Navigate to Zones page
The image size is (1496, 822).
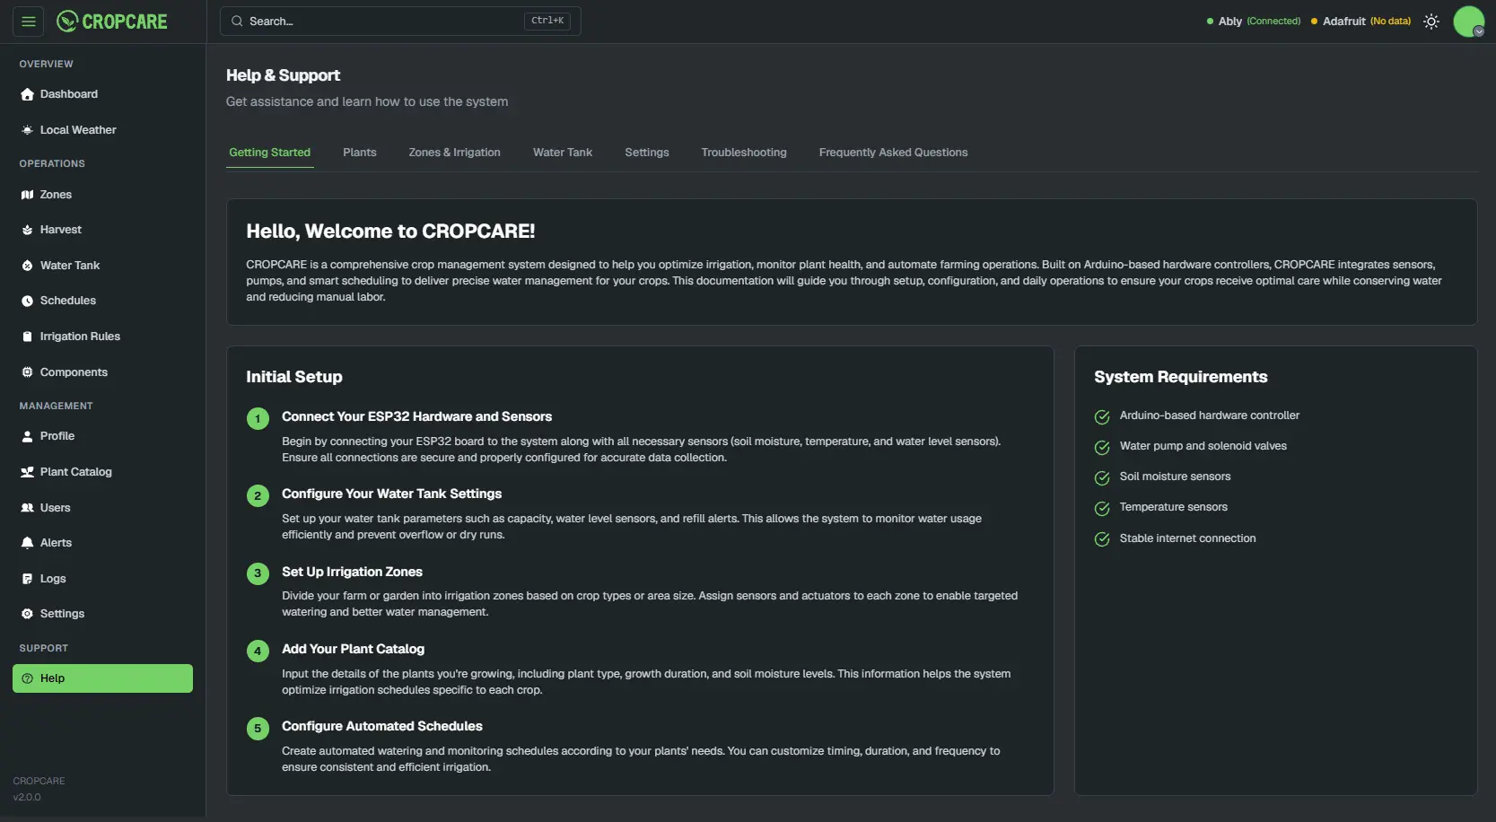[102, 195]
